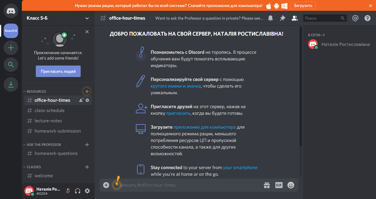Click the user avatar in bottom panel
376x199 pixels.
pos(29,191)
